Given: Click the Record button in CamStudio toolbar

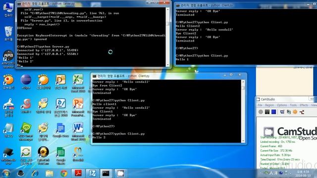Looking at the screenshot, I should pyautogui.click(x=261, y=112).
